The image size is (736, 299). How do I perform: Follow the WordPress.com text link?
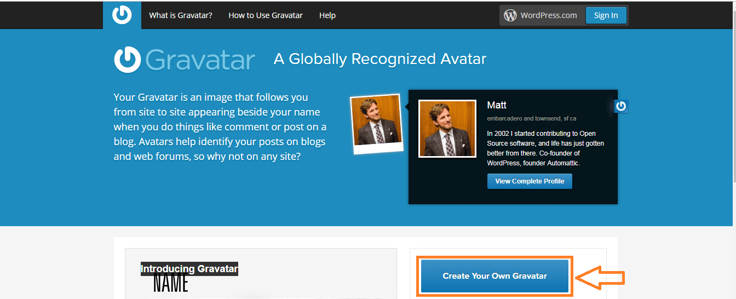pos(549,15)
